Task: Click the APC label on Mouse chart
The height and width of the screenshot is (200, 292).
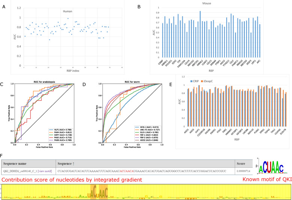Action: pos(258,61)
